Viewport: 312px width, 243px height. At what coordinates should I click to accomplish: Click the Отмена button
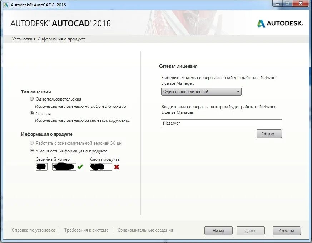pos(287,230)
